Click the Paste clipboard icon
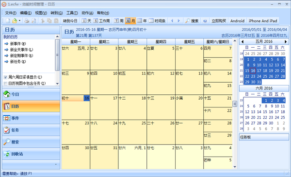Viewport: 291px width, 177px height. pos(56,21)
